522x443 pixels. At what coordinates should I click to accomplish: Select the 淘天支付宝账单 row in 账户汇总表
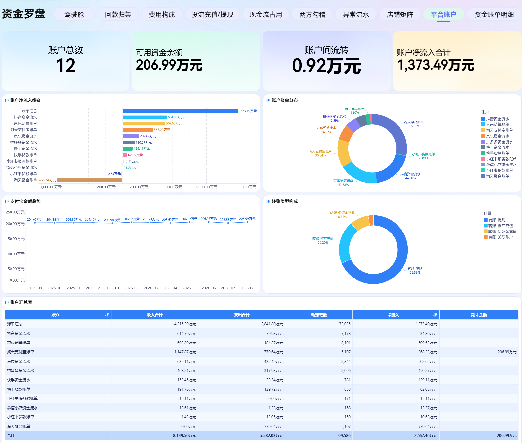[x=261, y=352]
